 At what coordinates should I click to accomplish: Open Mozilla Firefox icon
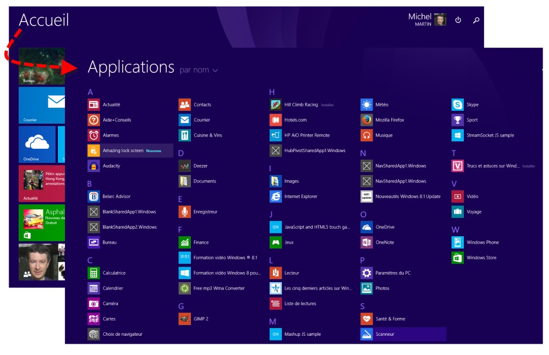point(367,120)
